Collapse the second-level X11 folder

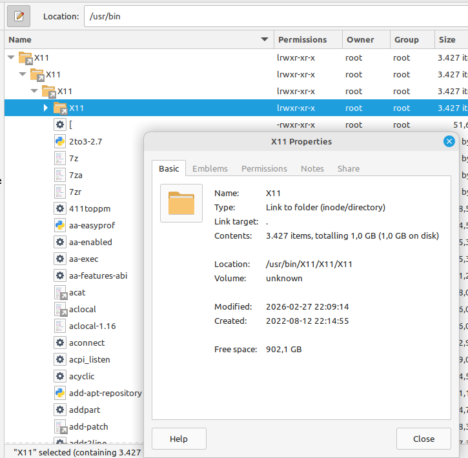click(x=23, y=74)
